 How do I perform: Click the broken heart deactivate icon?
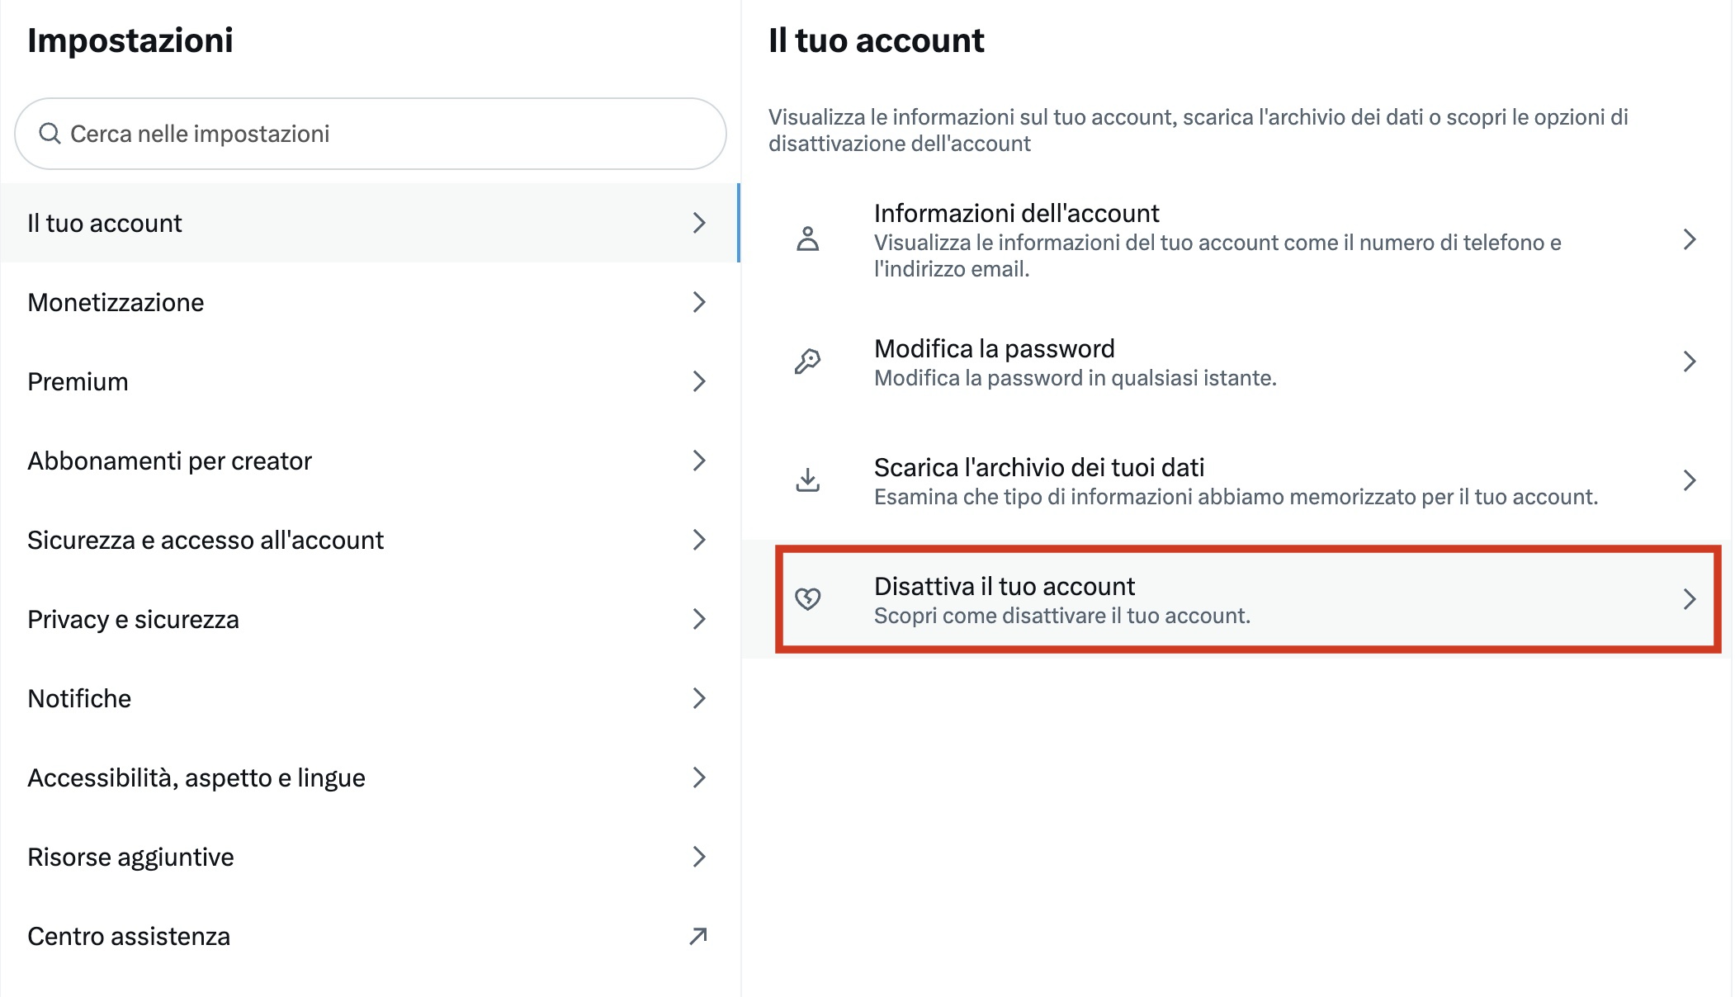(807, 599)
